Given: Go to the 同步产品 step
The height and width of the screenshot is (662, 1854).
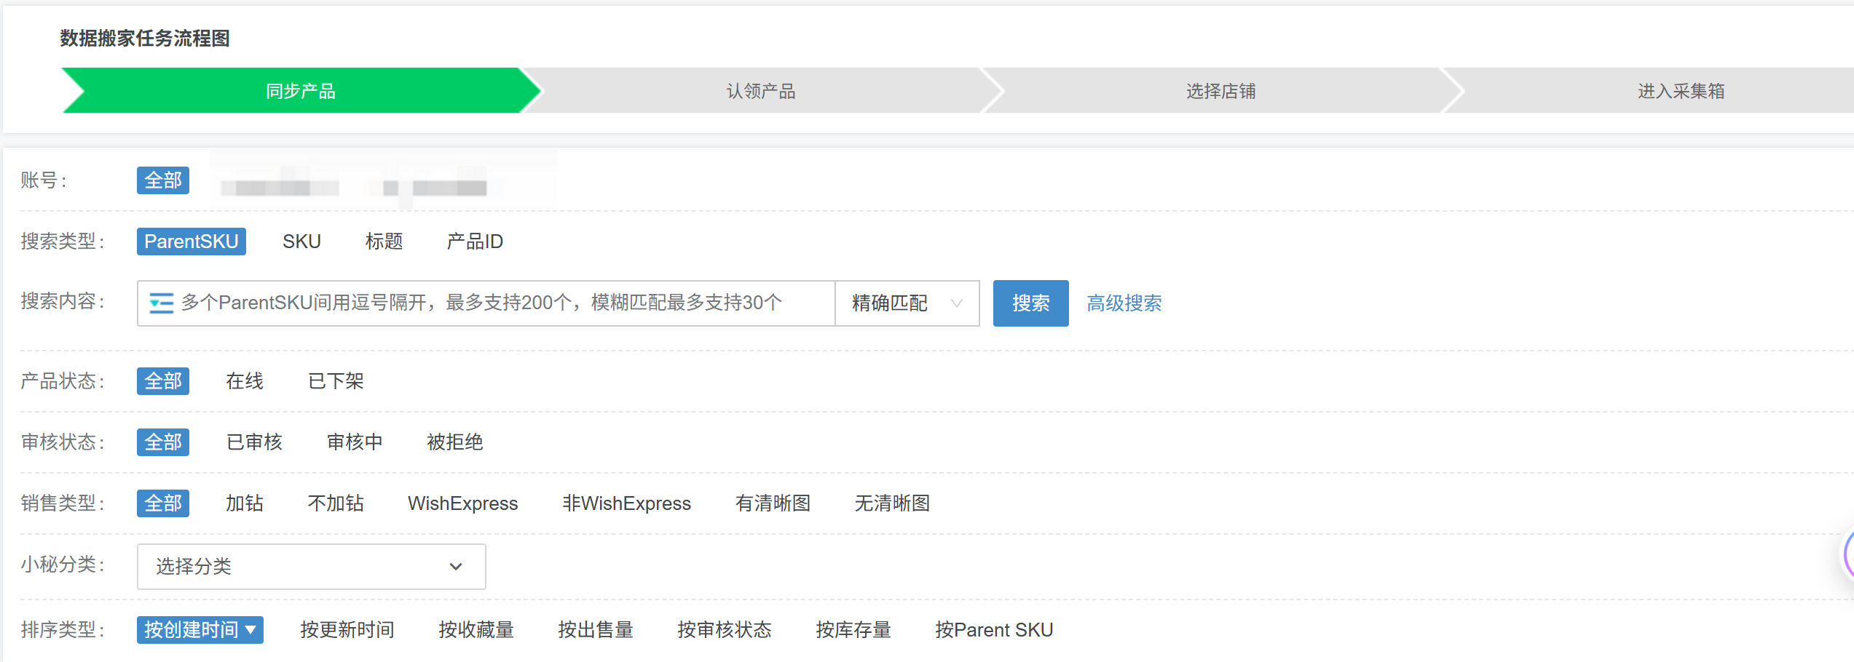Looking at the screenshot, I should pos(300,91).
